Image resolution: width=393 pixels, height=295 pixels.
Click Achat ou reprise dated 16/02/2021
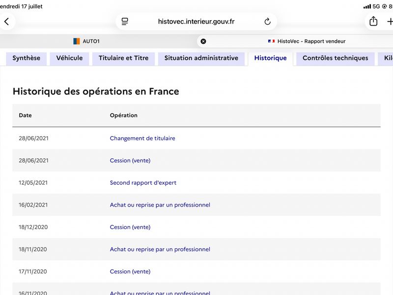point(160,205)
